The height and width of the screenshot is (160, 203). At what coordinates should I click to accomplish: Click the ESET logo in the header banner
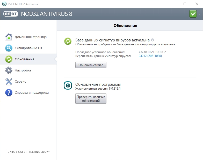click(11, 14)
